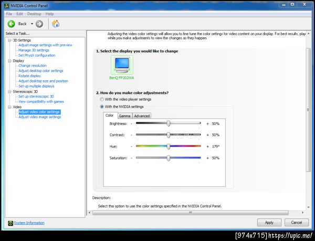The height and width of the screenshot is (241, 315).
Task: Click the scroll right arrow
Action: click(303, 213)
